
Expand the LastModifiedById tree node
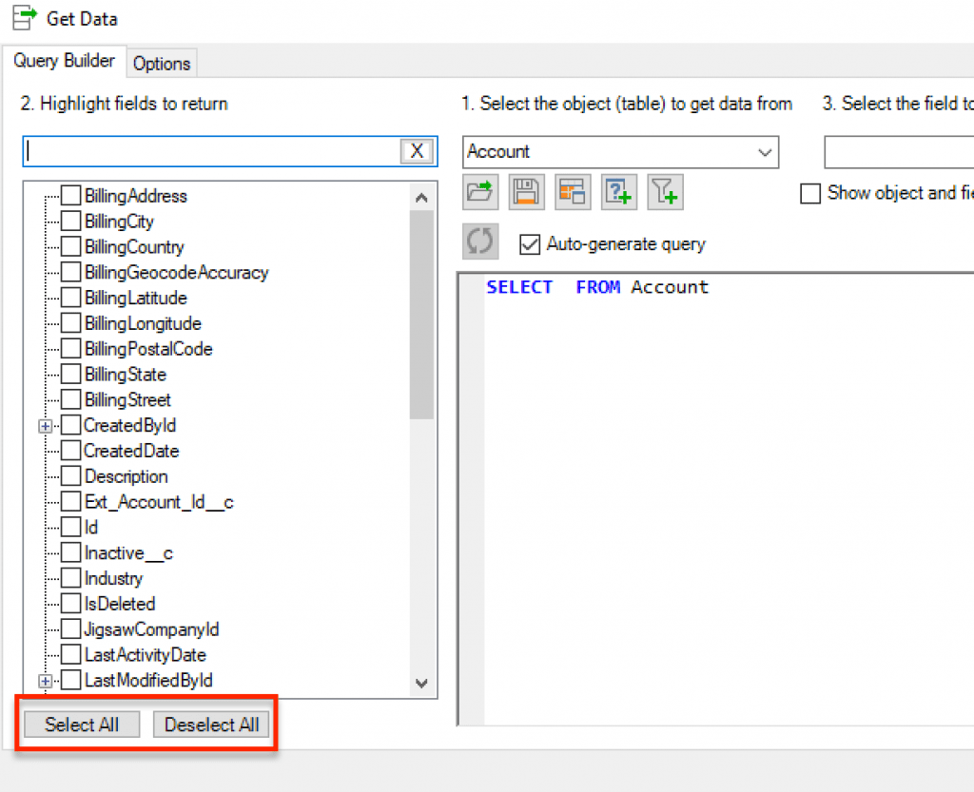click(x=45, y=680)
